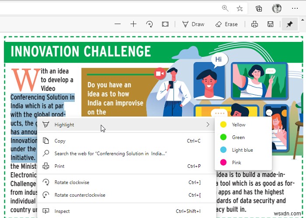Pick the Pink highlight color
306x218 pixels.
coord(243,163)
